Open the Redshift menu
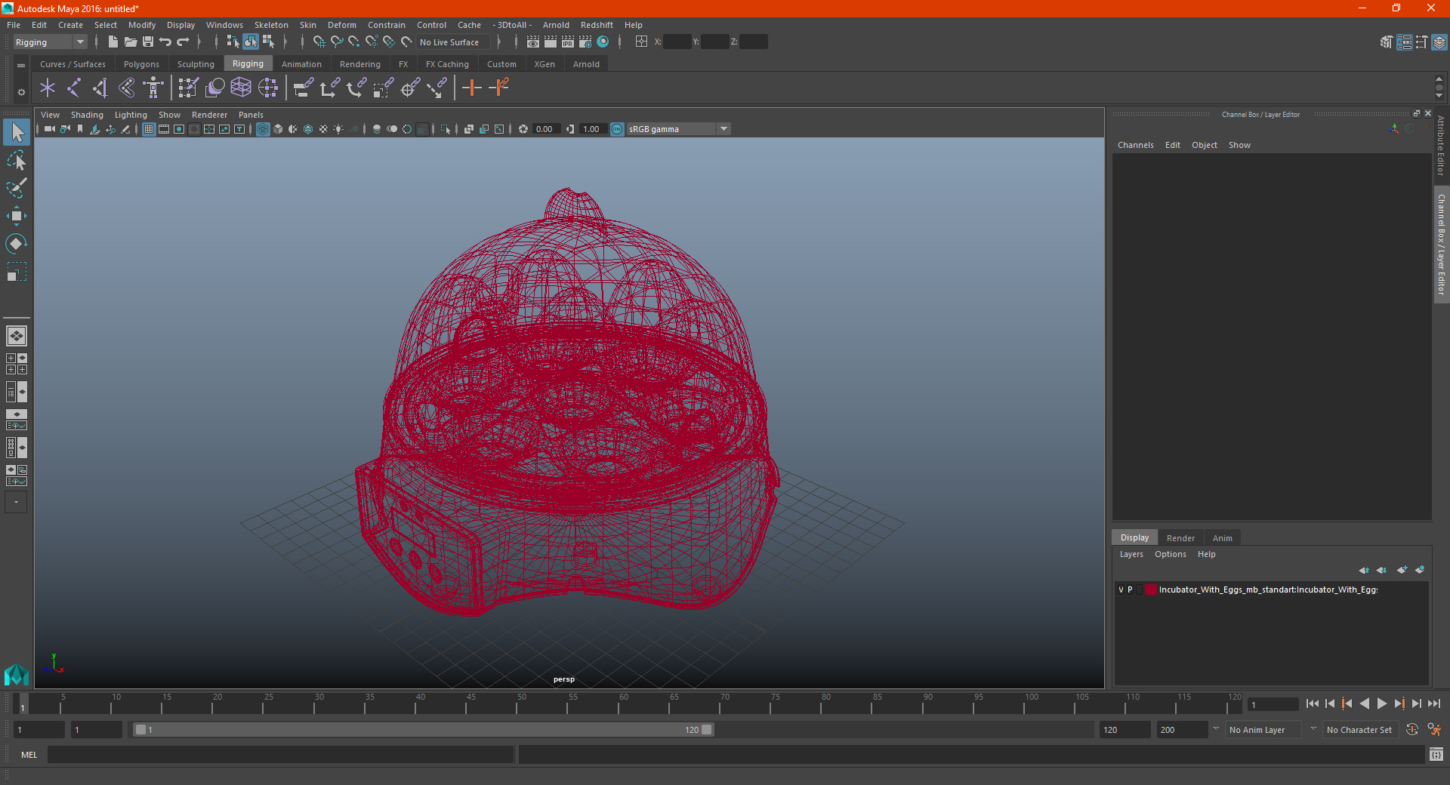The height and width of the screenshot is (785, 1450). (x=597, y=25)
